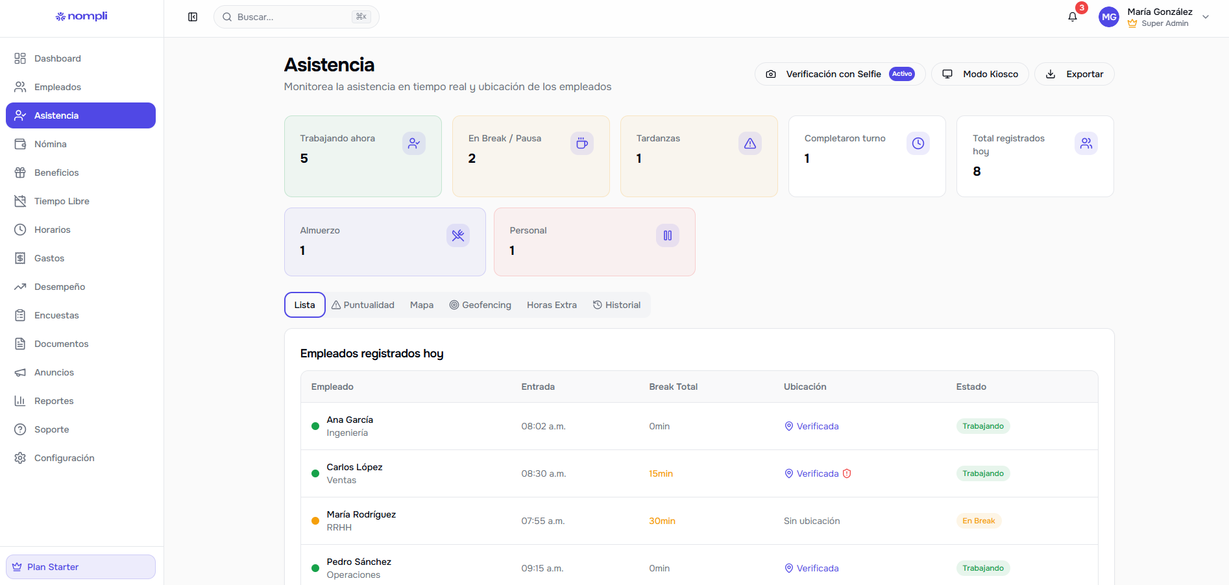Screen dimensions: 1229x585
Task: Collapse the sidebar with the panel icon
Action: (193, 17)
